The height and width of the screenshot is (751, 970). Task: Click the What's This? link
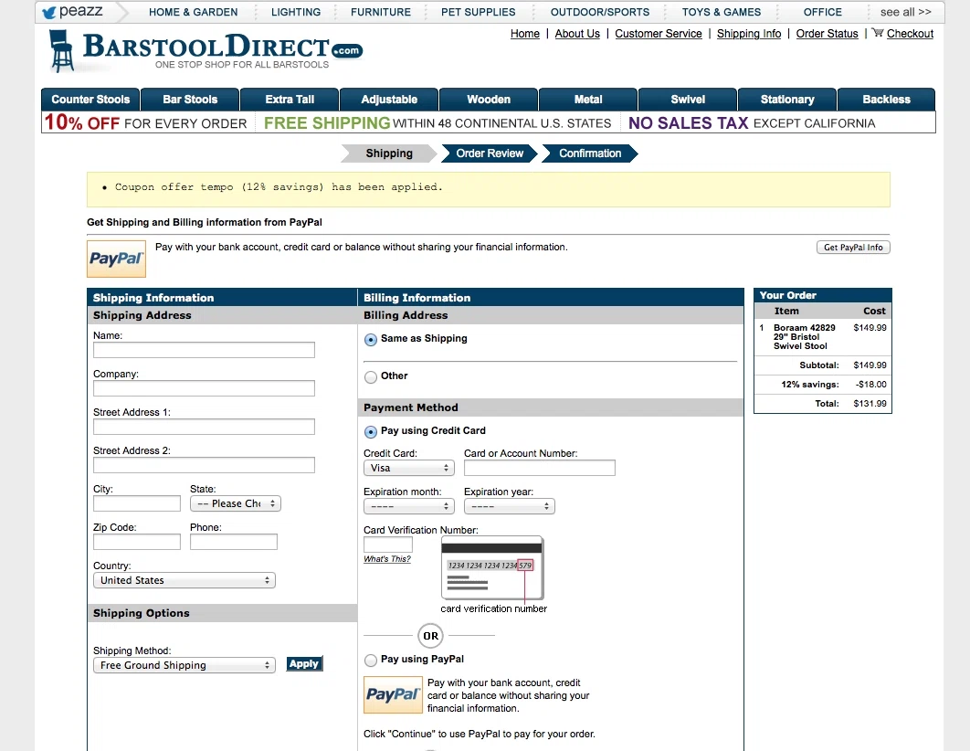click(387, 558)
